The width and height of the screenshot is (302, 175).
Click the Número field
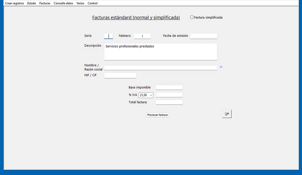click(142, 36)
